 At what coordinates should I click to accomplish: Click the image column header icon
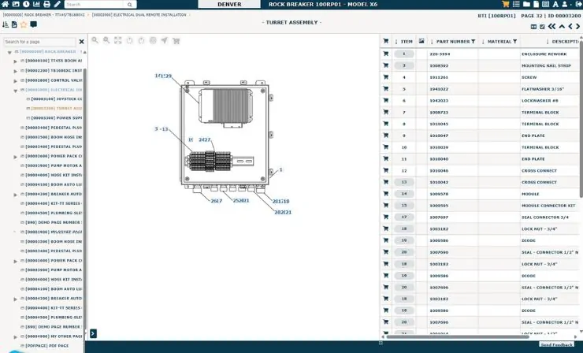coord(421,41)
